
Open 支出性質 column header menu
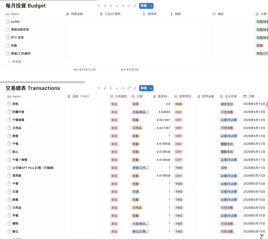[x=228, y=97]
